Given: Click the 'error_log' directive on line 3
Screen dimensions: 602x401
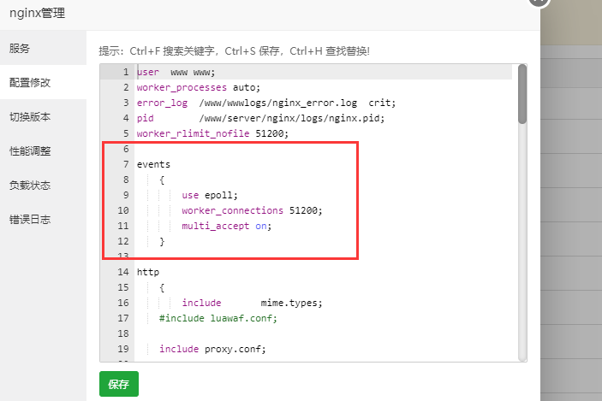Looking at the screenshot, I should click(162, 103).
